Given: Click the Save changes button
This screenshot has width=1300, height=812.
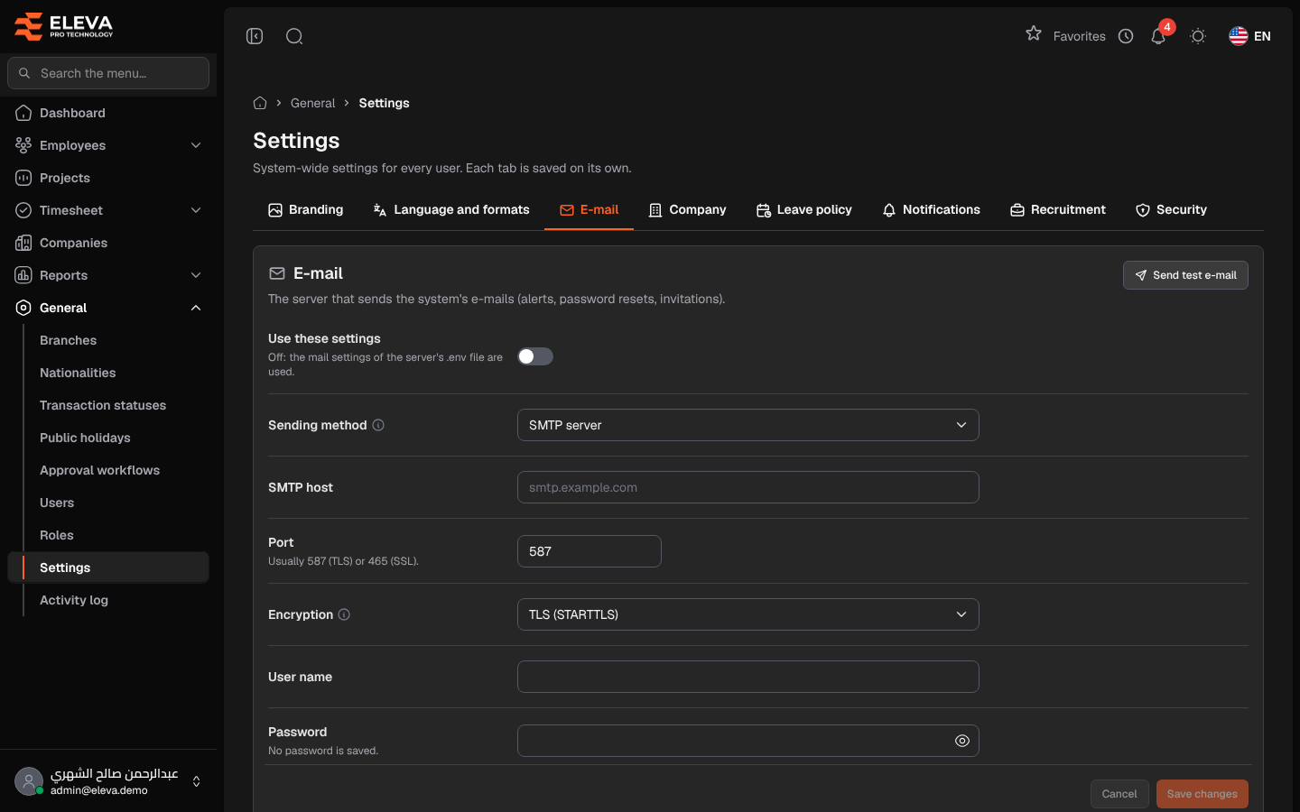Looking at the screenshot, I should click(x=1202, y=794).
